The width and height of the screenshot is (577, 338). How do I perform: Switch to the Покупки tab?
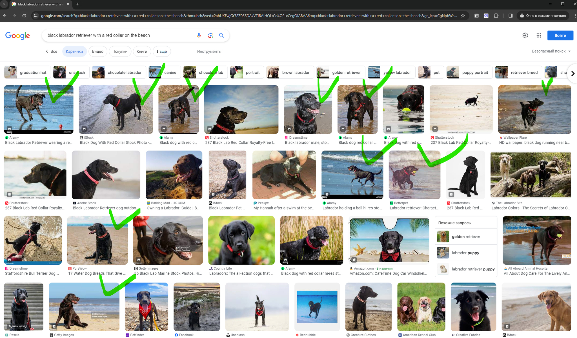coord(120,51)
